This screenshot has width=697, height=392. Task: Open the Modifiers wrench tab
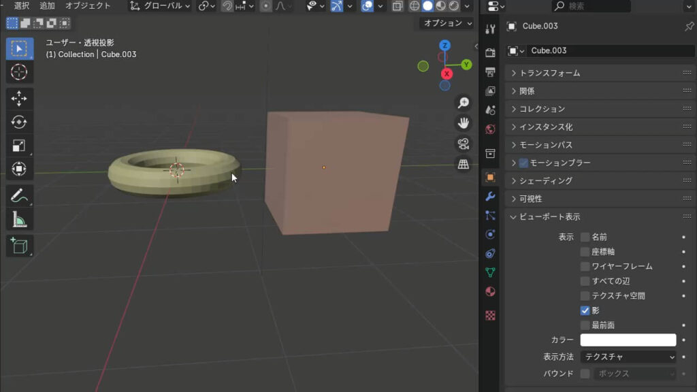(490, 197)
